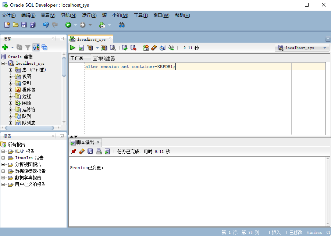Viewport: 331px width, 236px height.
Task: Click the Explain Plan icon
Action: point(90,48)
